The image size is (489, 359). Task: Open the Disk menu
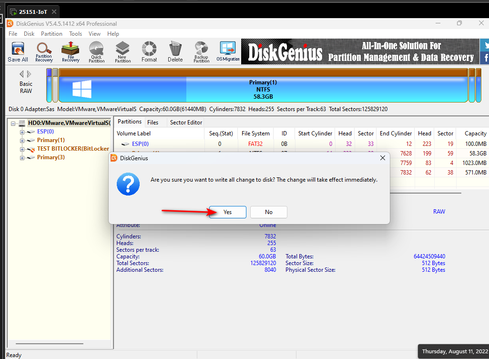pyautogui.click(x=29, y=34)
